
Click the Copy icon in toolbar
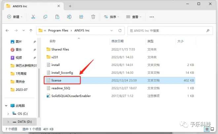pos(45,17)
